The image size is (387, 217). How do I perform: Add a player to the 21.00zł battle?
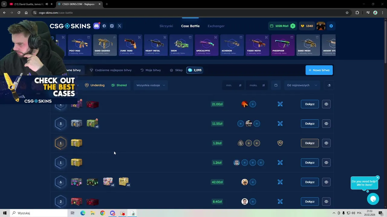[253, 104]
